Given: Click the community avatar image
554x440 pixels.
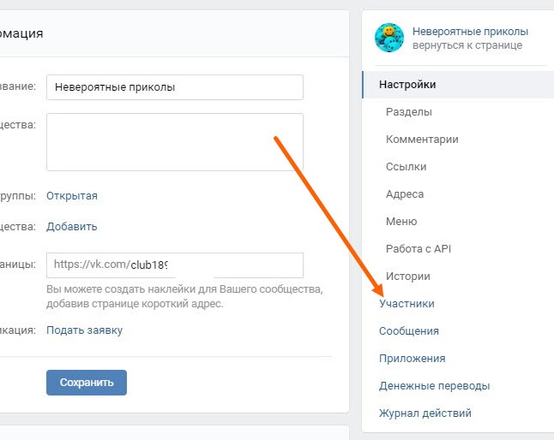Looking at the screenshot, I should tap(389, 38).
